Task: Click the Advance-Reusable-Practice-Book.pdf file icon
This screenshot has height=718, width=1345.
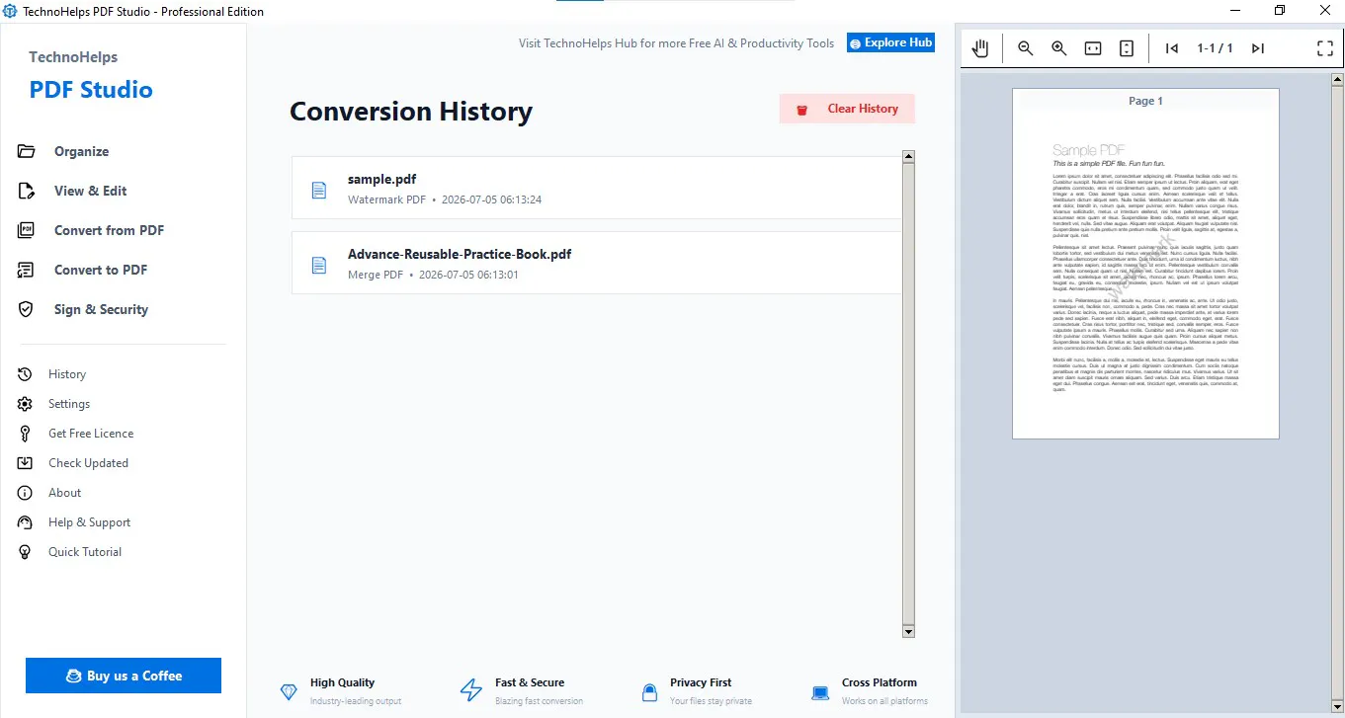Action: click(319, 265)
